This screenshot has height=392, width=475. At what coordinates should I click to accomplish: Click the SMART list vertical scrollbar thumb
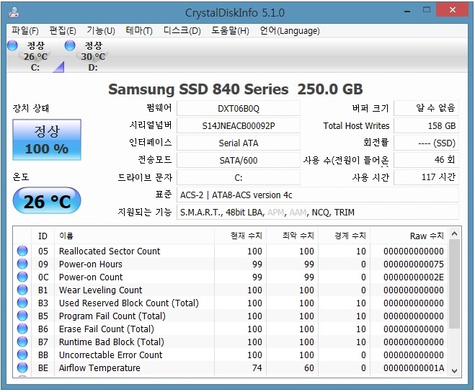pos(454,284)
